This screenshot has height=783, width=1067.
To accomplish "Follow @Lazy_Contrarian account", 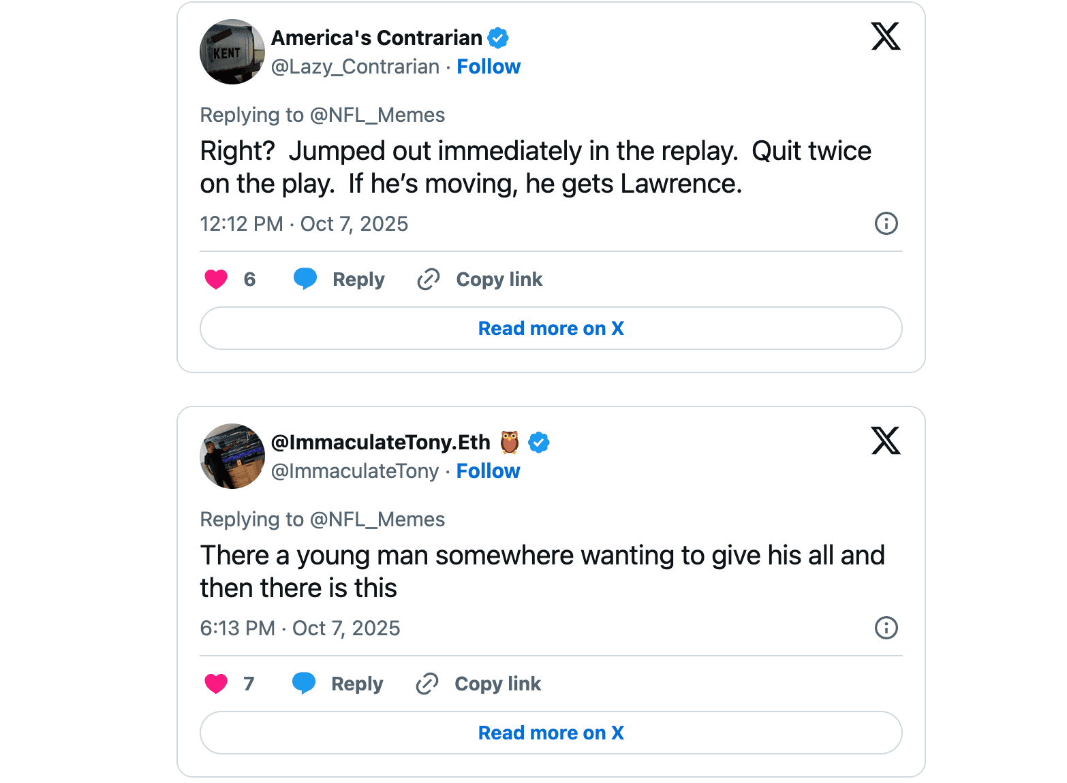I will pos(488,67).
